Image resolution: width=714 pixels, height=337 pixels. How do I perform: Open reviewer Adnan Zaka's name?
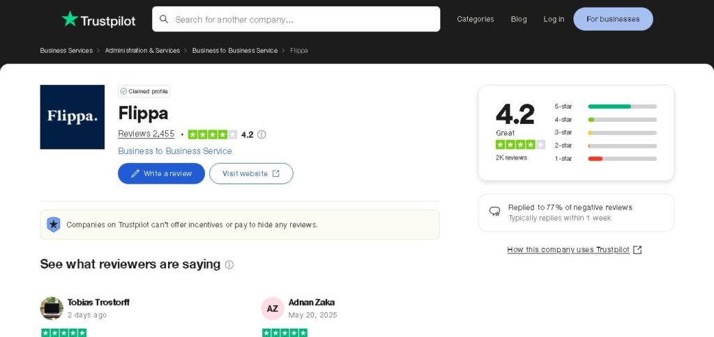pos(312,302)
